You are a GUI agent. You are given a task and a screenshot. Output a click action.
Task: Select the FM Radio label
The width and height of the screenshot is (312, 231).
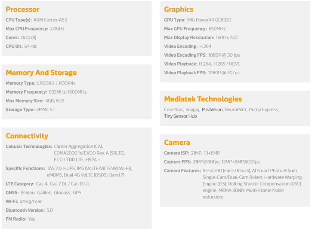click(15, 219)
